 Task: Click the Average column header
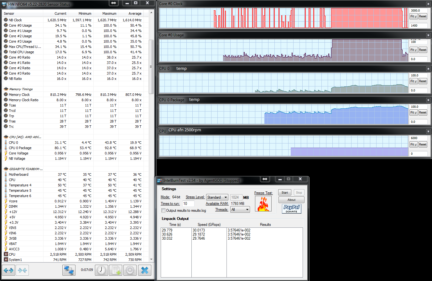[x=131, y=13]
